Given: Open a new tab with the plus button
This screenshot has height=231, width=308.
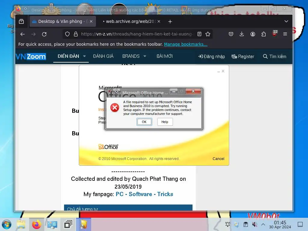Looking at the screenshot, I should pyautogui.click(x=170, y=22).
